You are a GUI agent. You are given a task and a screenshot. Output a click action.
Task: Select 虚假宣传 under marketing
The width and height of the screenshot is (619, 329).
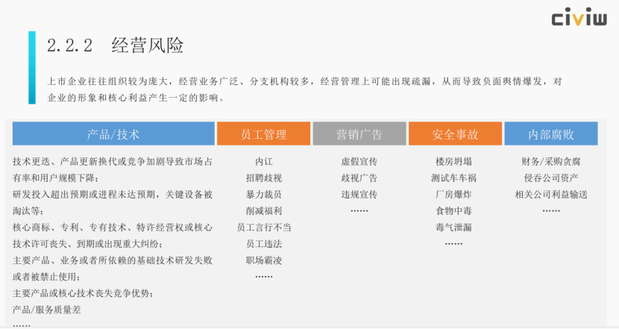point(359,161)
